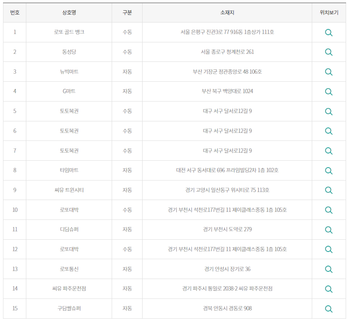View location of G마트 store
Viewport: 348px width, 321px height.
(329, 92)
